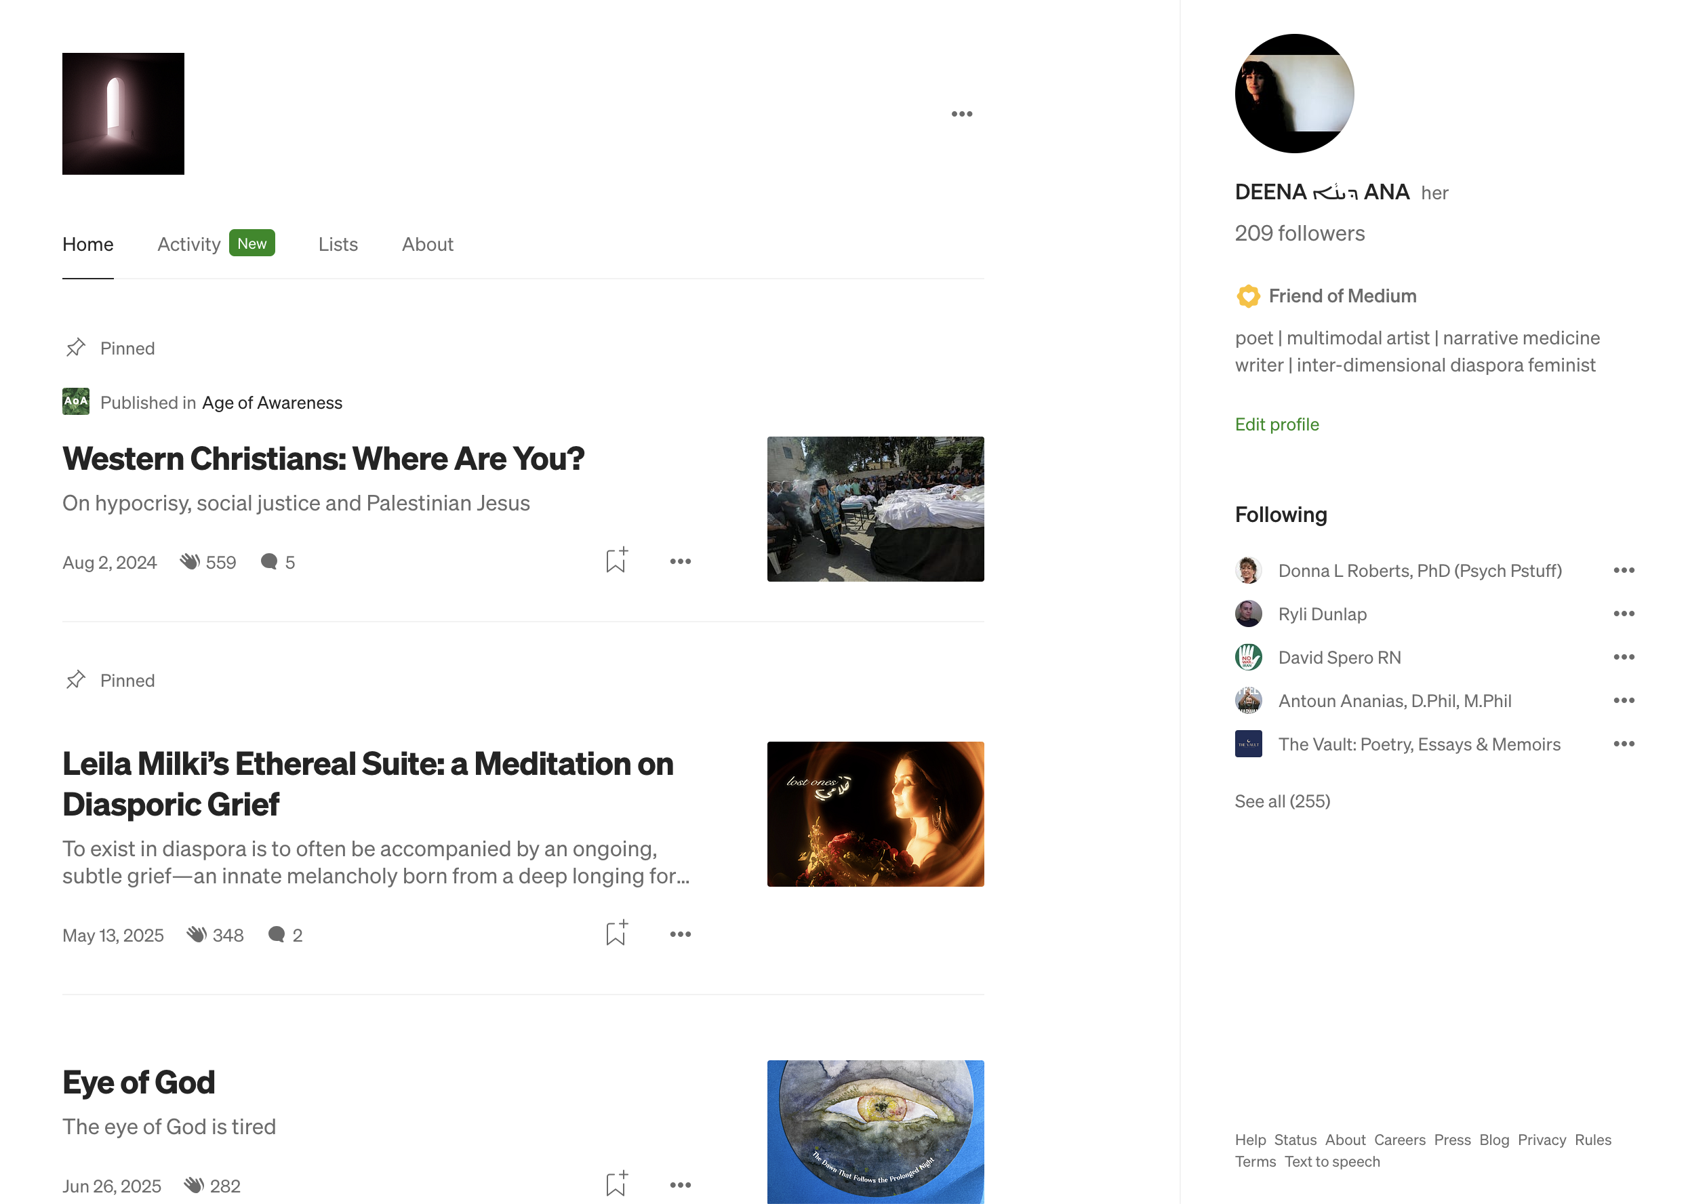Open Antoun Ananias profile from Following

[x=1394, y=700]
